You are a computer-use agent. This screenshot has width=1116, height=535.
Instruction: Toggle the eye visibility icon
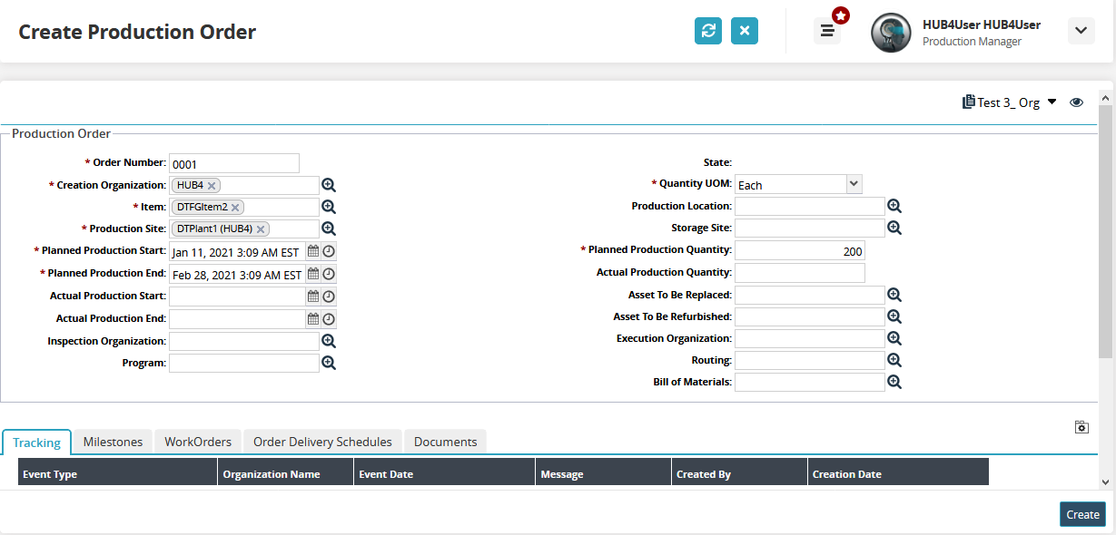click(1076, 102)
